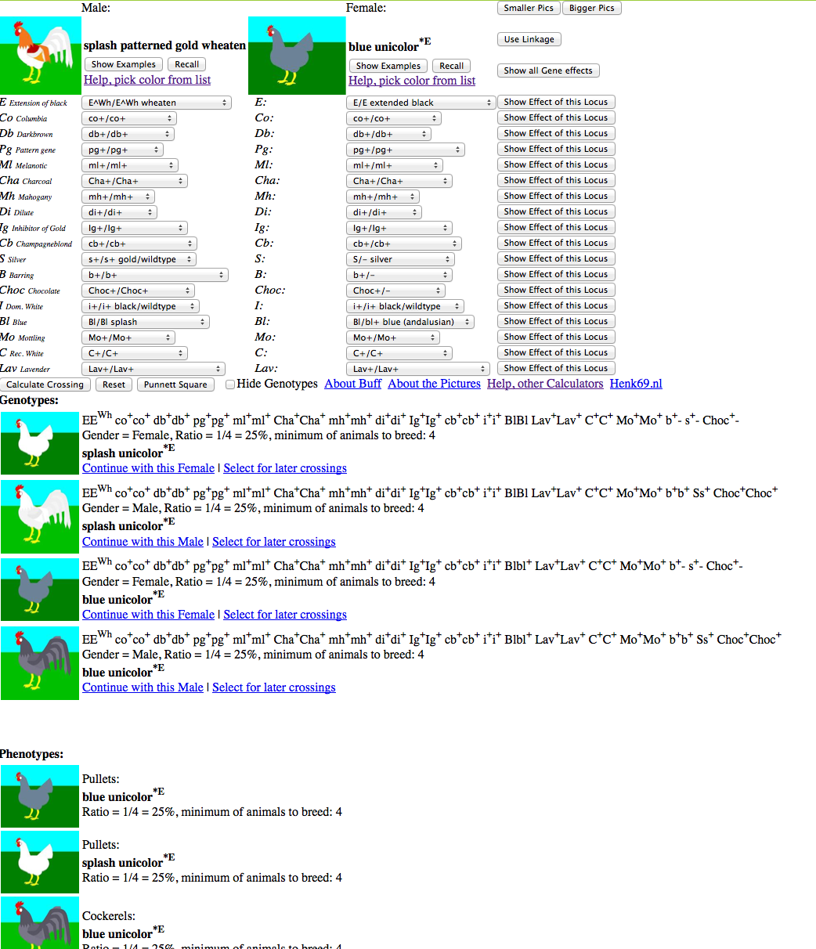Viewport: 816px width, 949px height.
Task: Open the male Bl splash dropdown
Action: (x=146, y=322)
